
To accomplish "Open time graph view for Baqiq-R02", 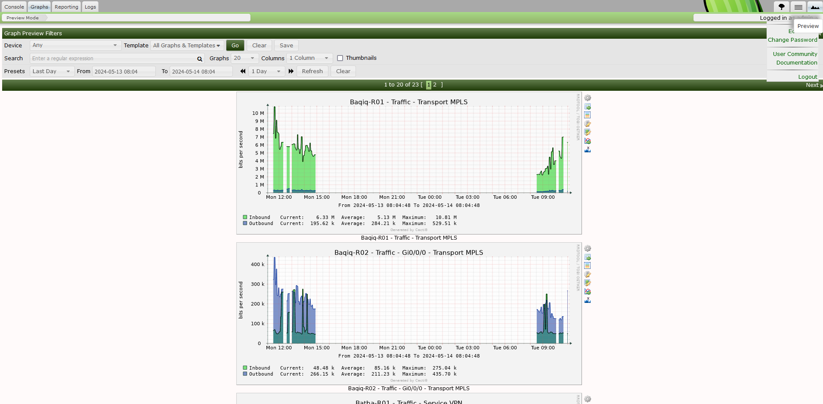I will coord(588,266).
